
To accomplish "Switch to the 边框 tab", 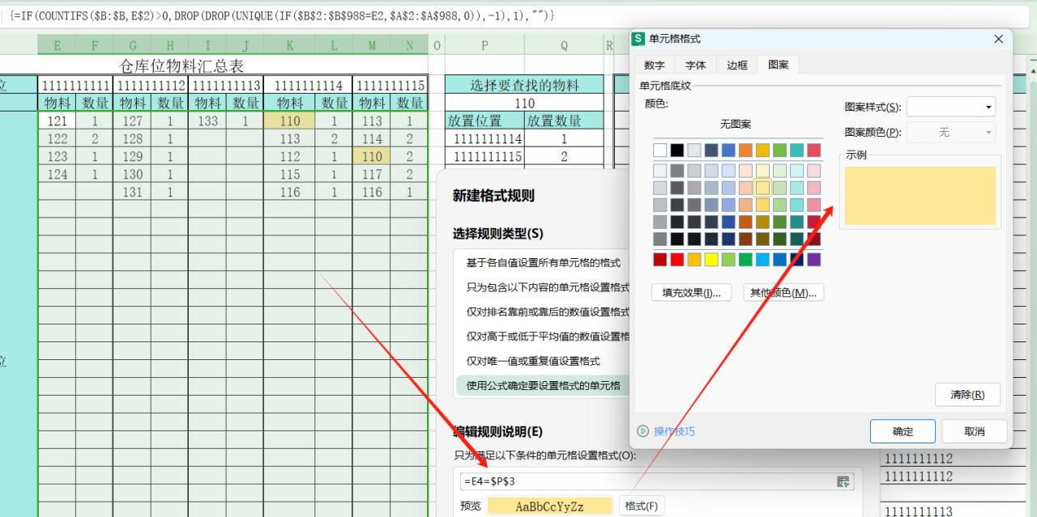I will click(737, 66).
